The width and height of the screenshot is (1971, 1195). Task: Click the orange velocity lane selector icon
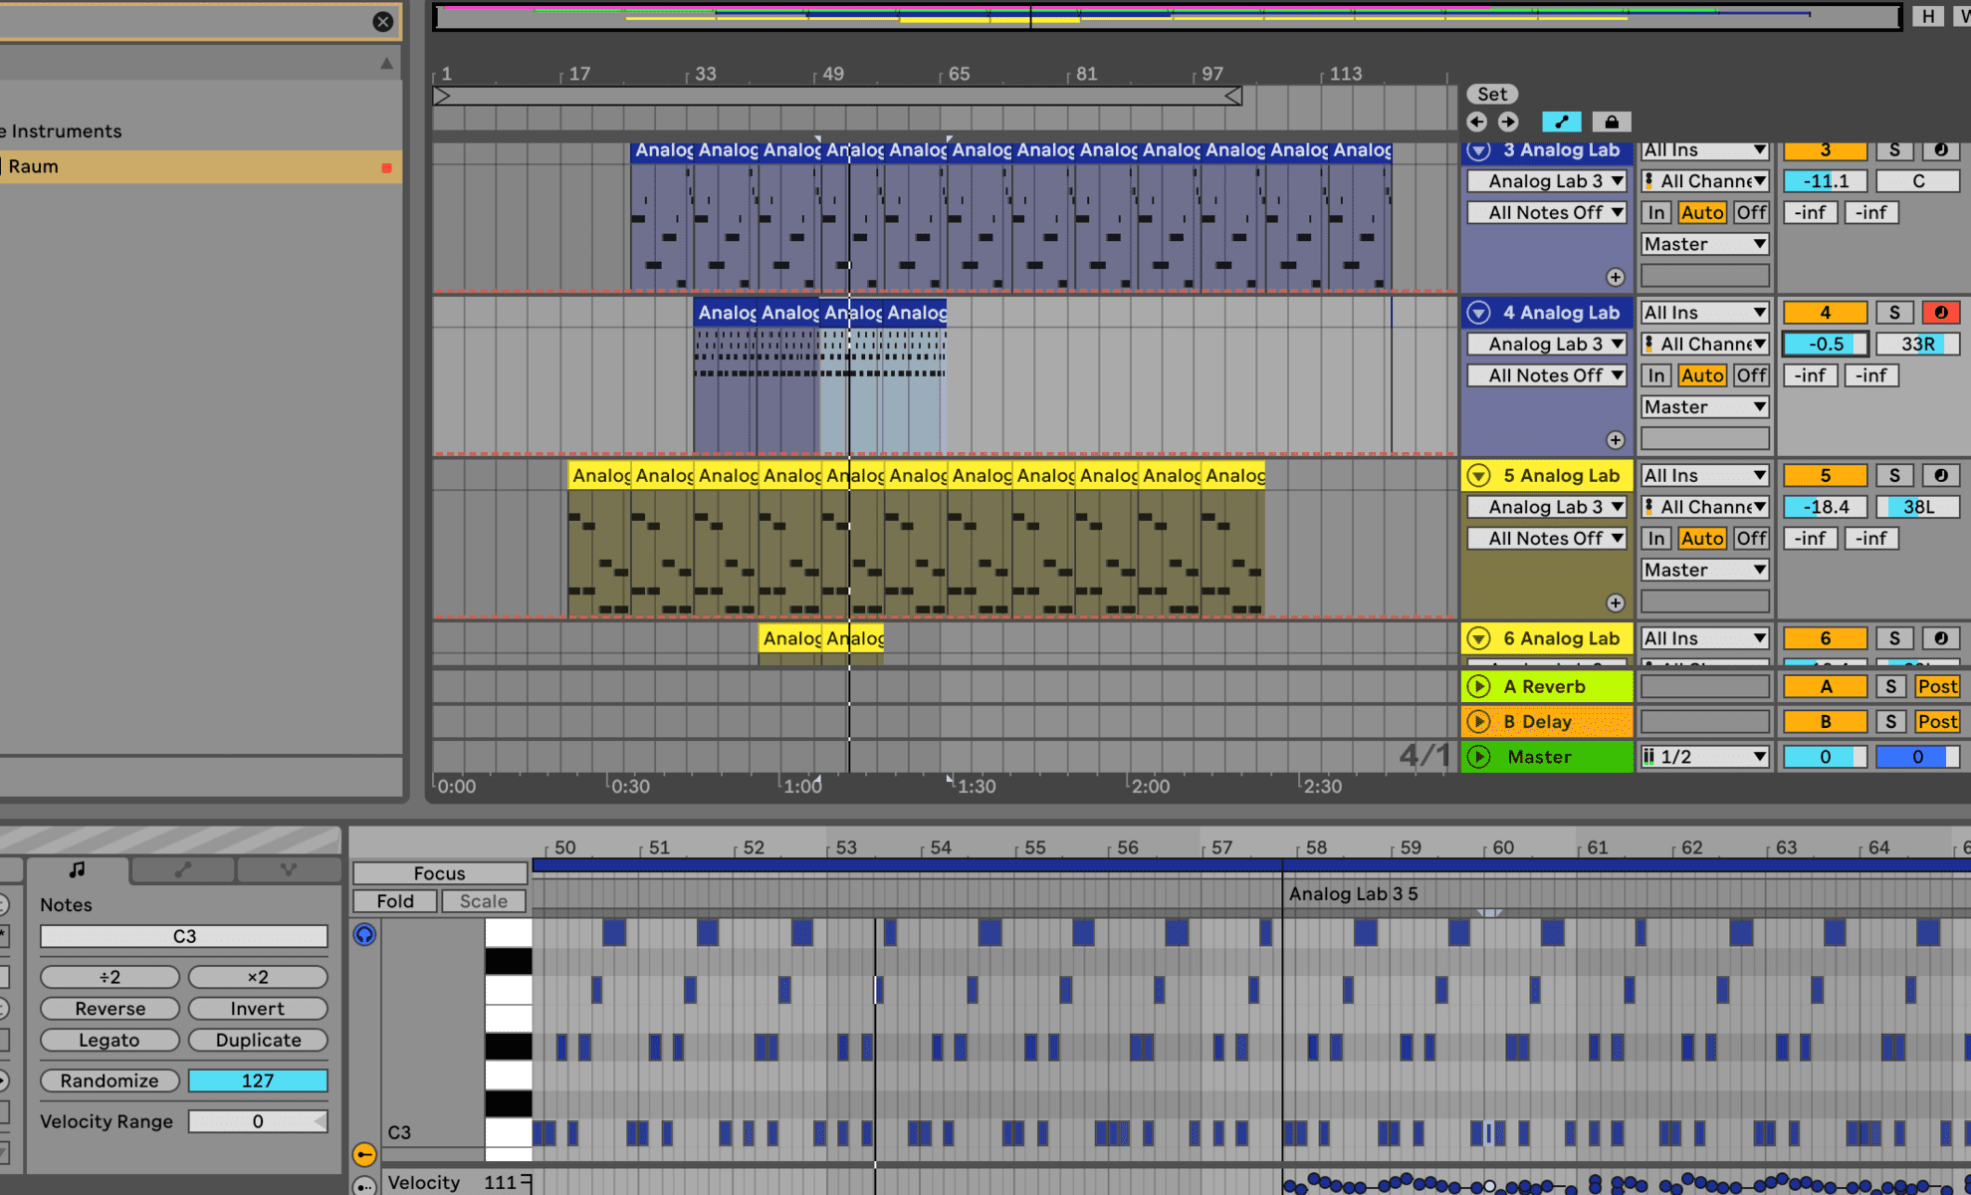[364, 1154]
